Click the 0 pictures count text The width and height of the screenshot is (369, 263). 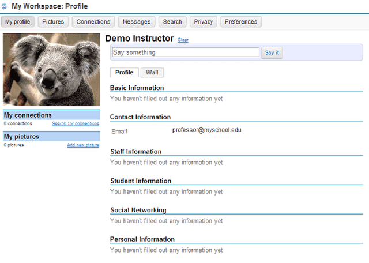[x=14, y=145]
